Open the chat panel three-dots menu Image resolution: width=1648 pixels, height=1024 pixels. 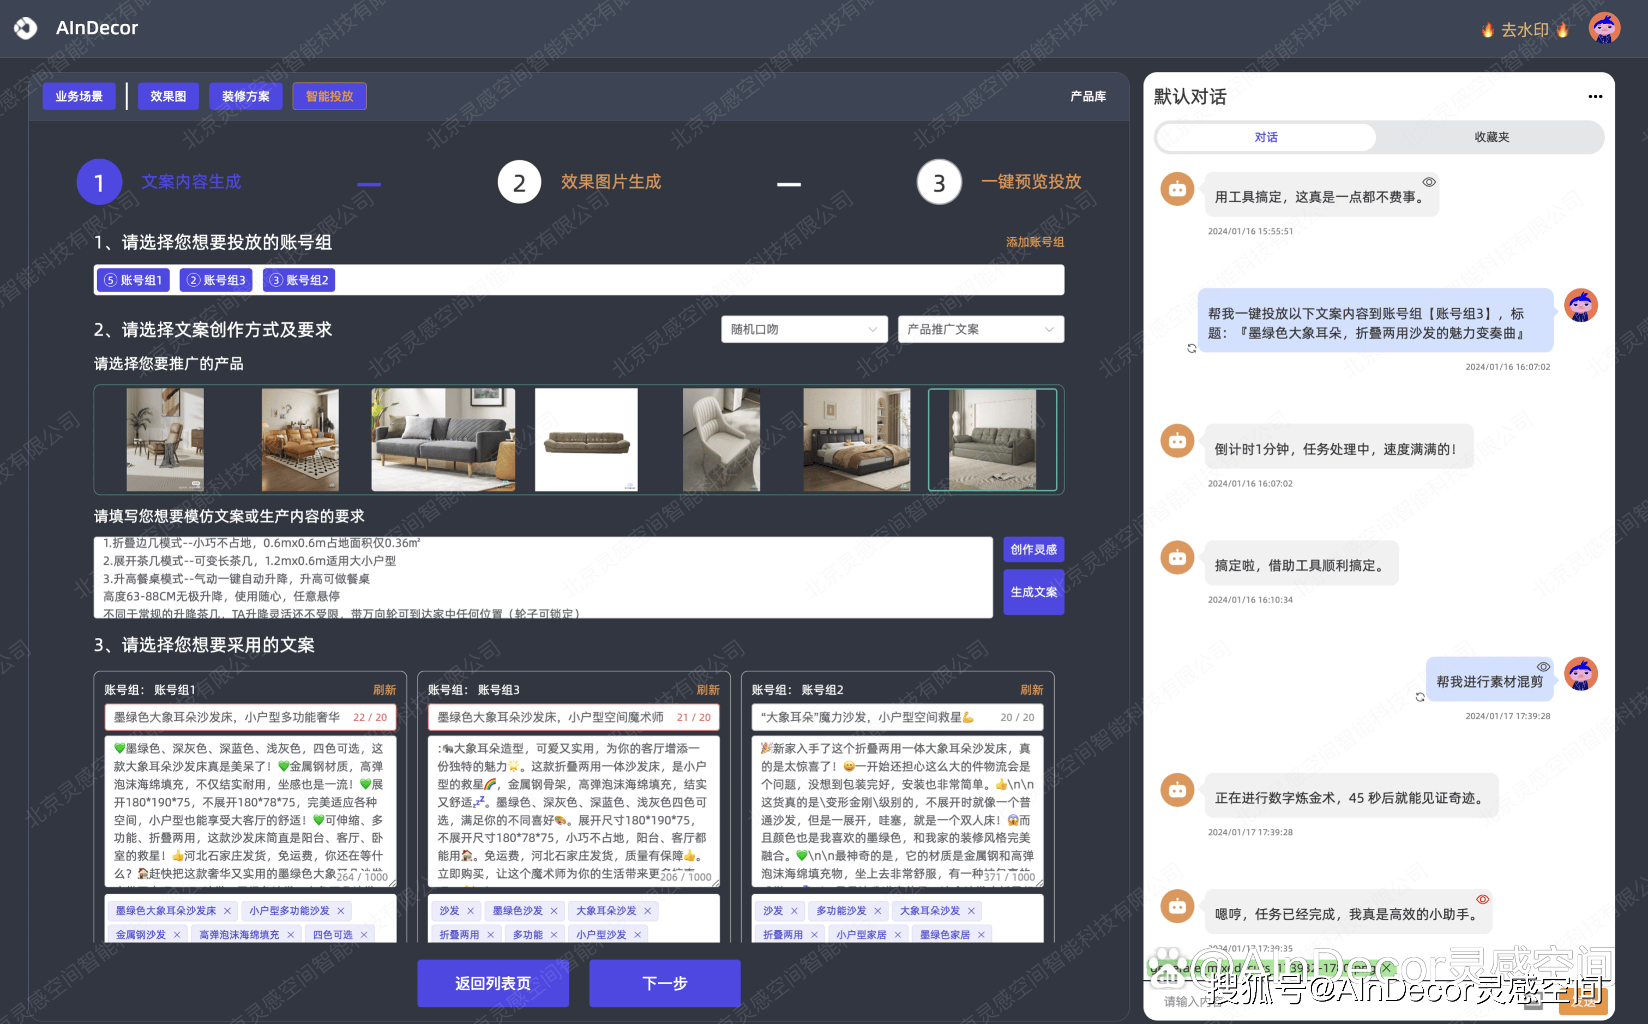1595,97
